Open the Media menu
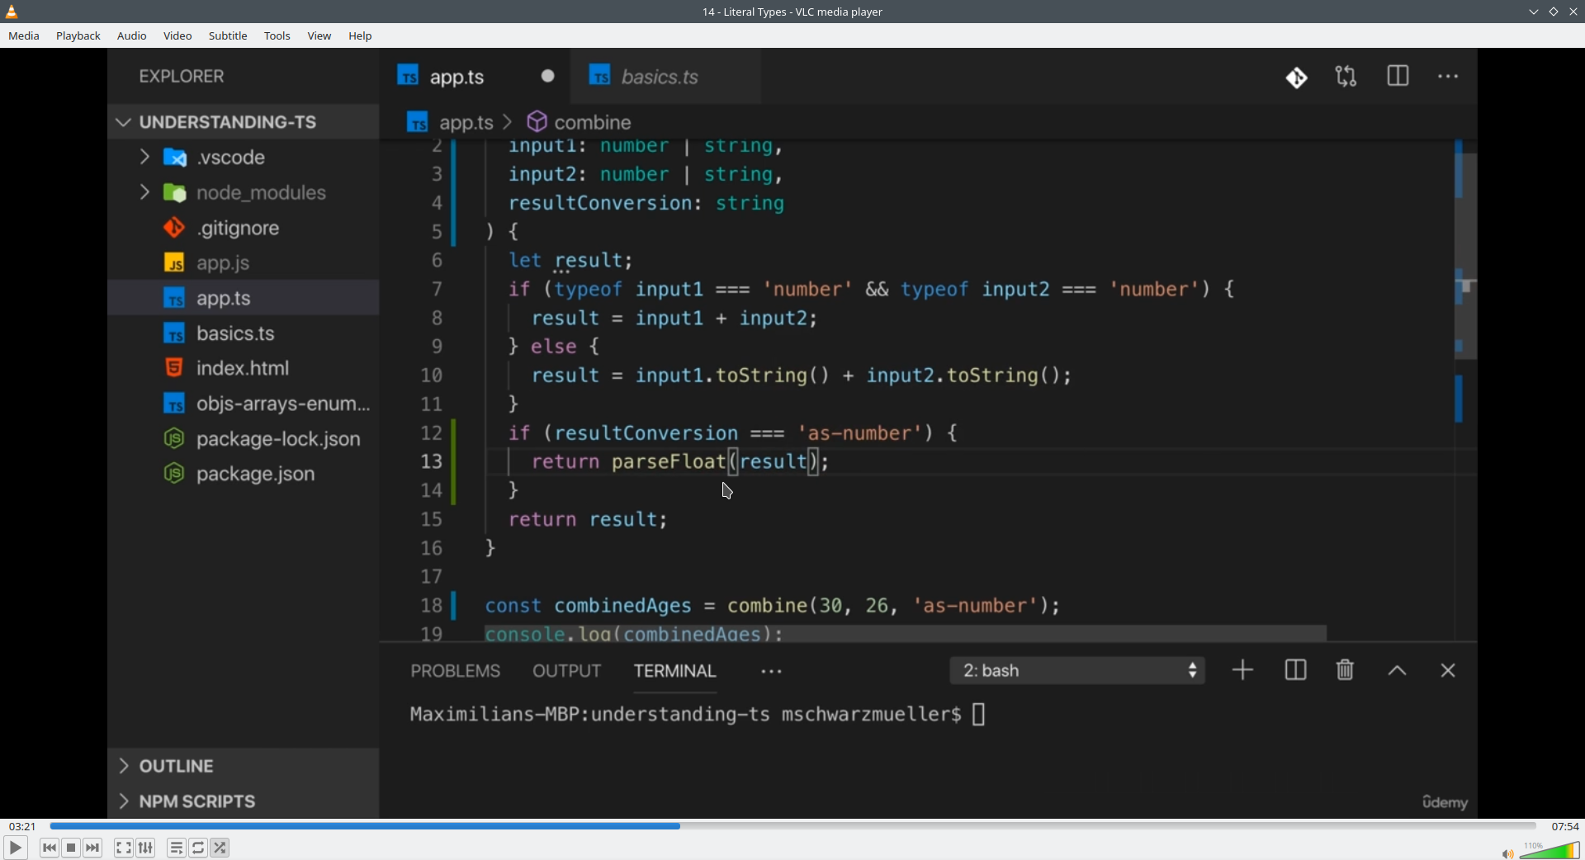 point(24,36)
